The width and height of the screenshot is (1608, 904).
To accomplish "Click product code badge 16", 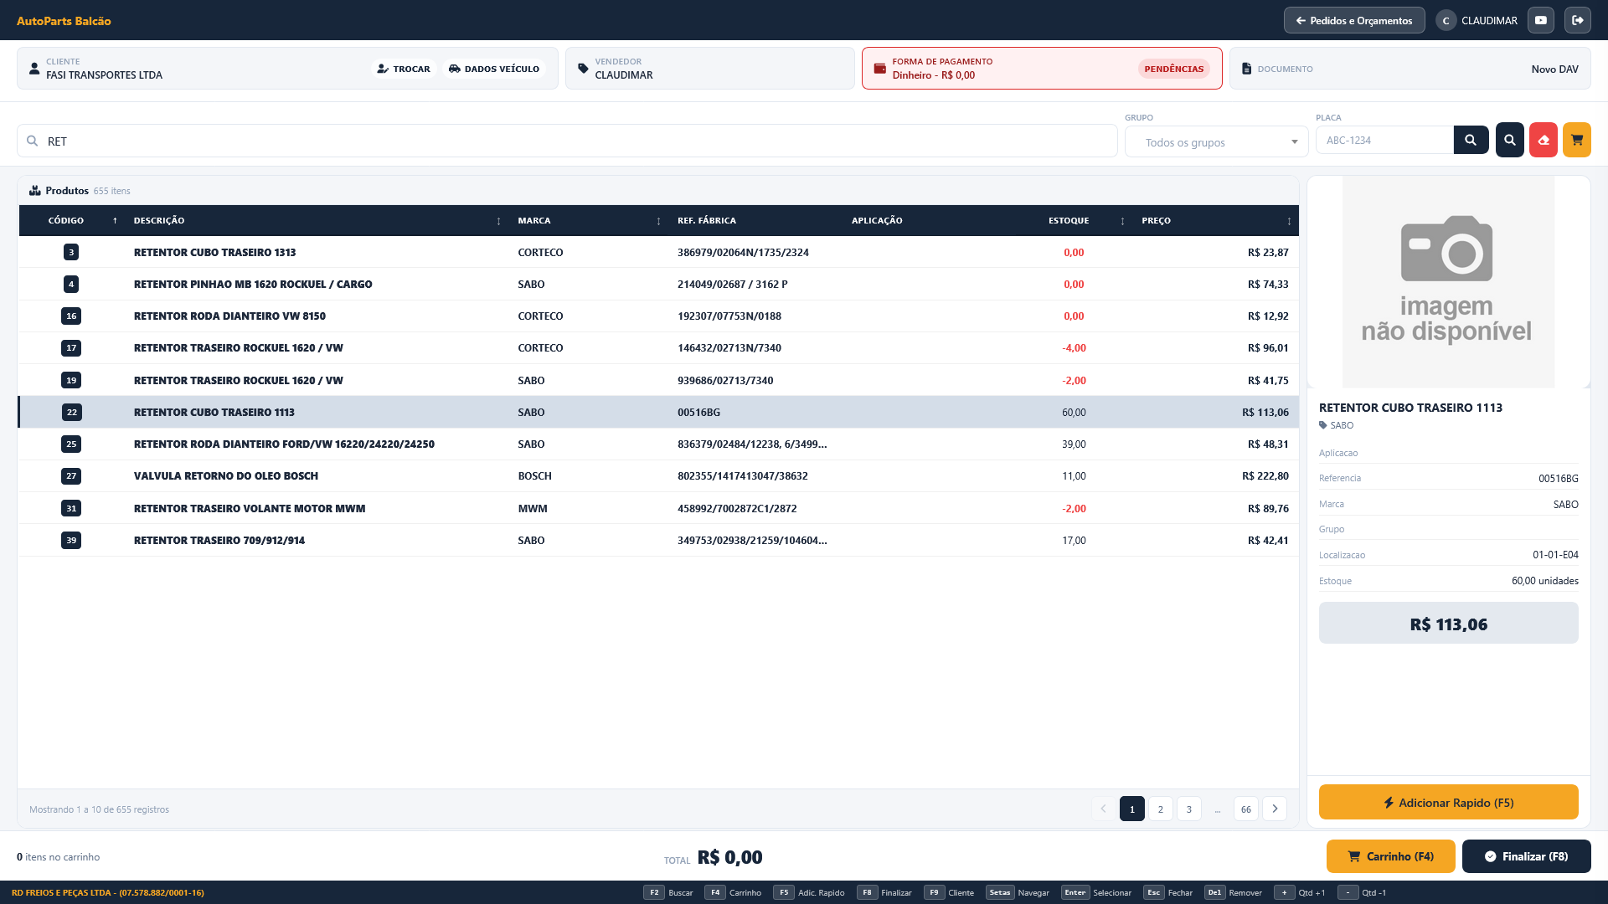I will point(71,316).
